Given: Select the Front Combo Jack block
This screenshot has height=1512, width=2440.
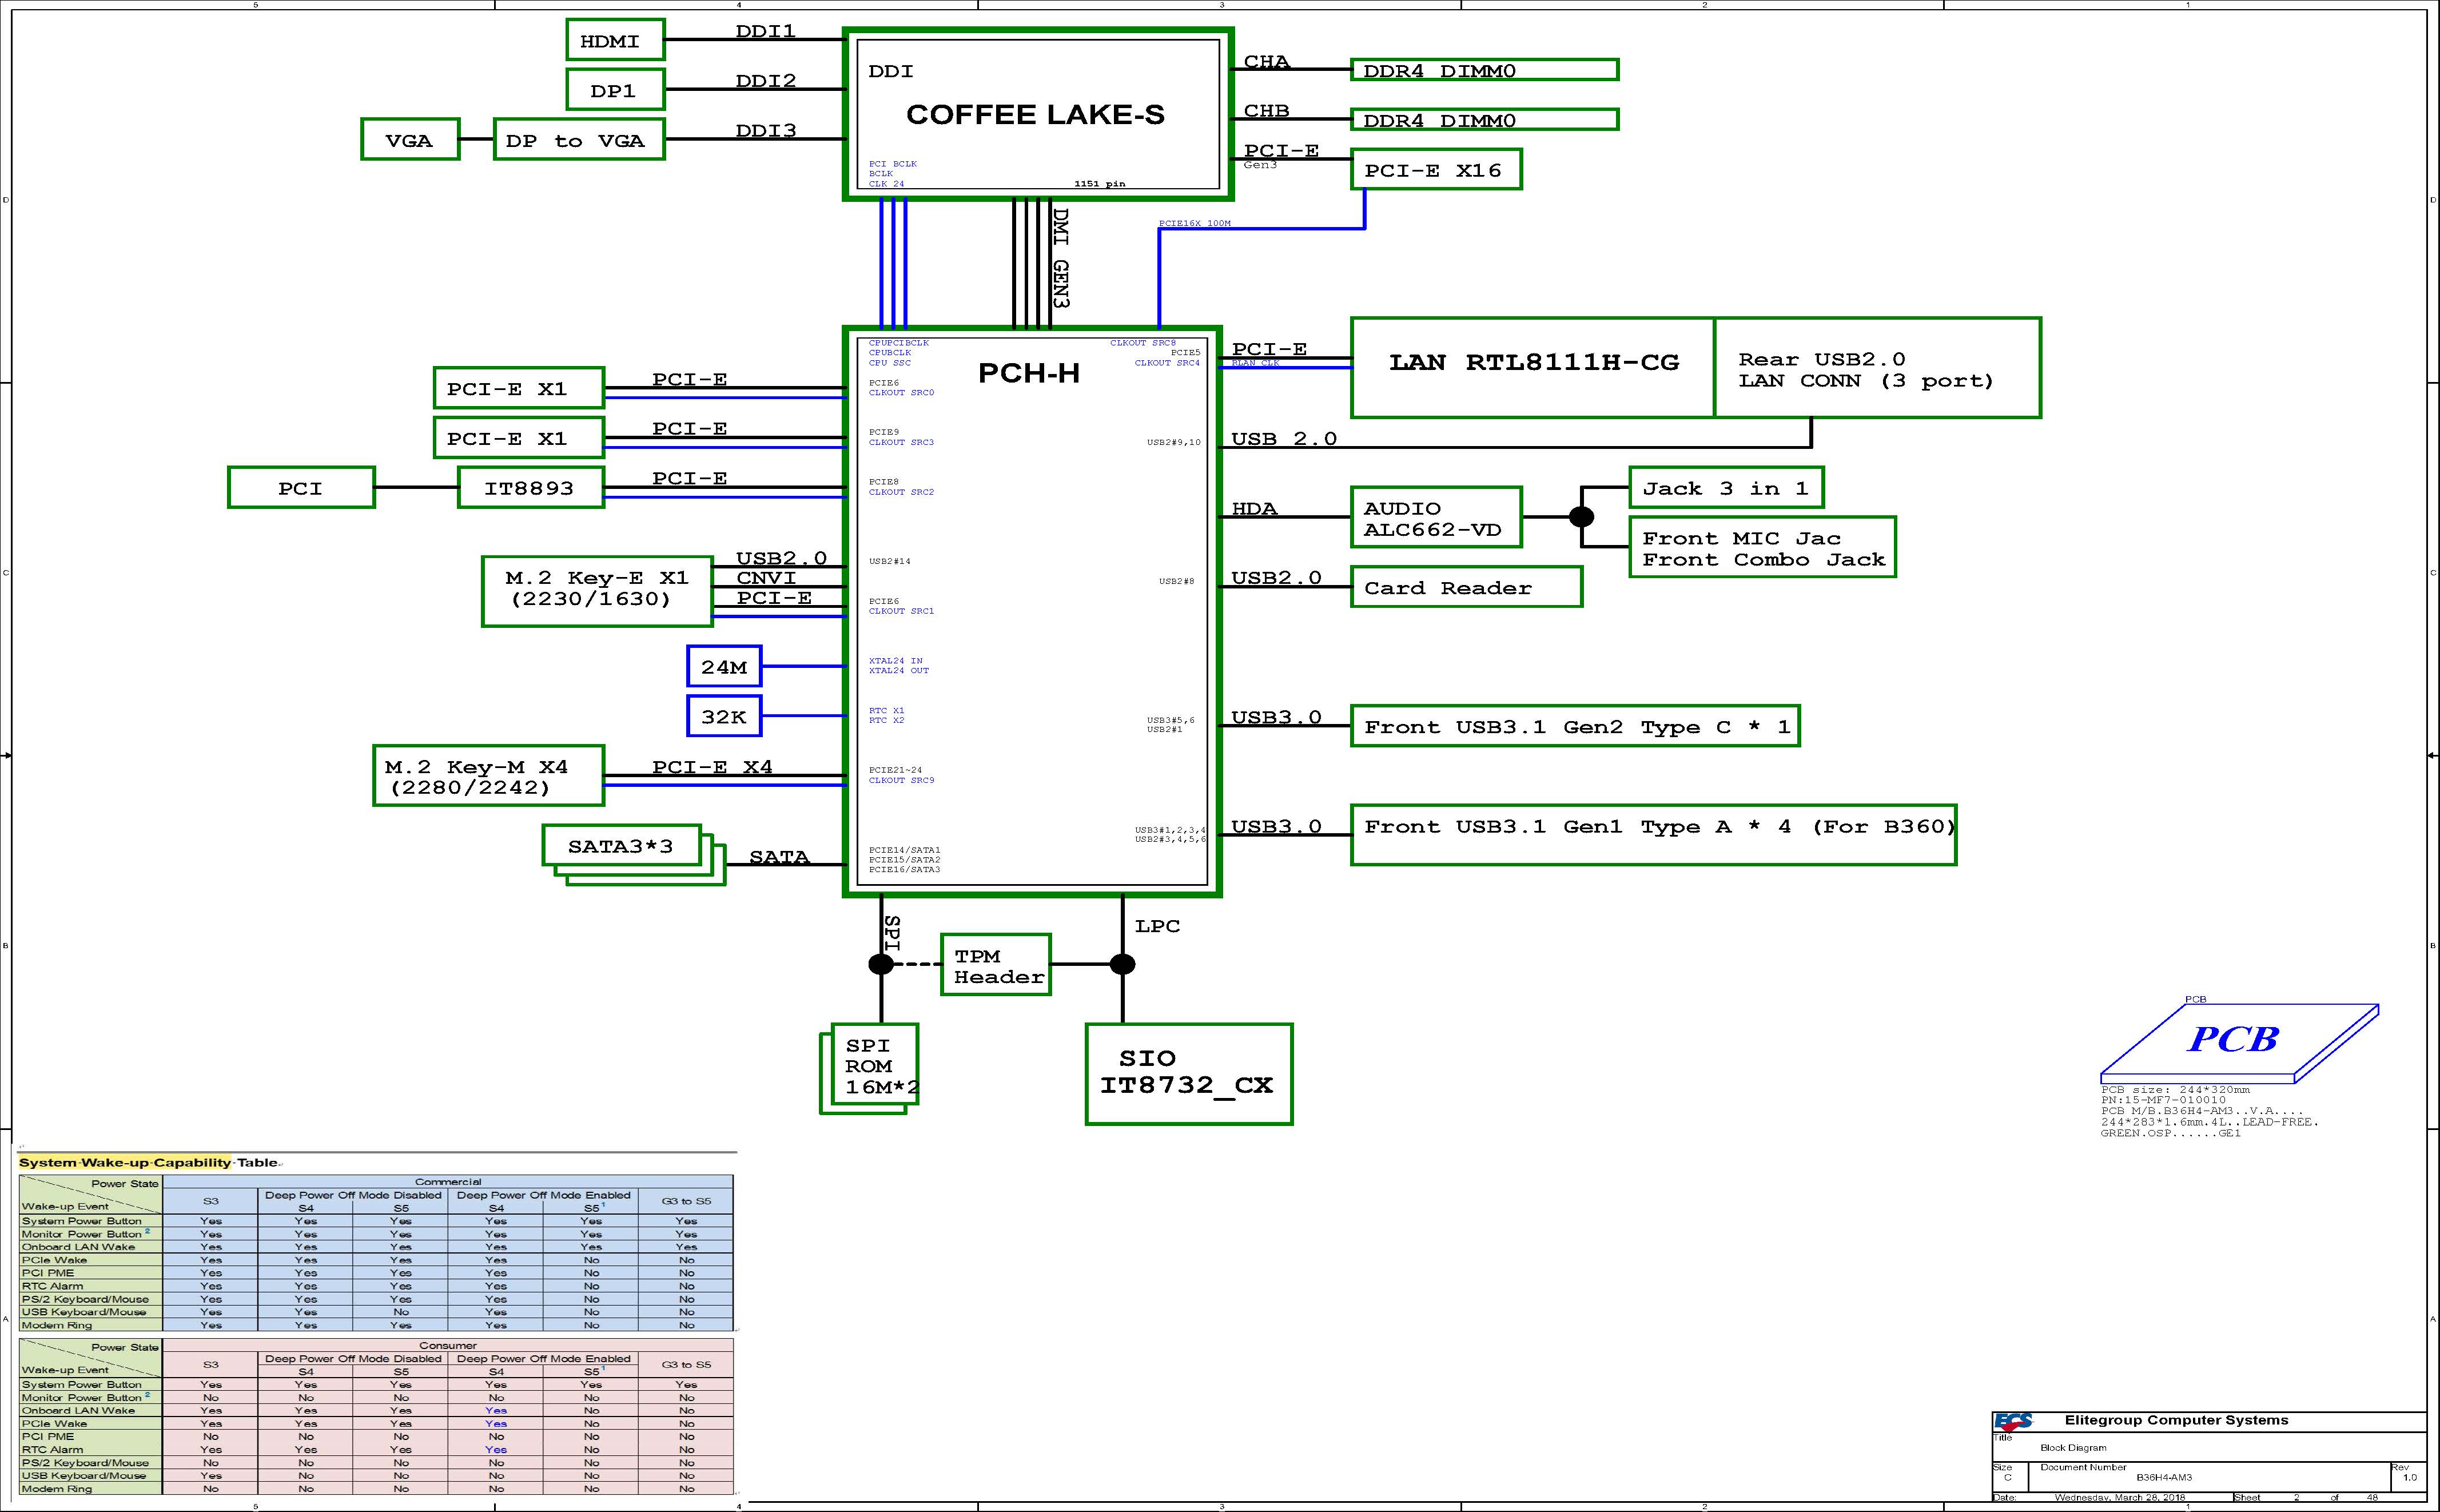Looking at the screenshot, I should (x=1762, y=547).
